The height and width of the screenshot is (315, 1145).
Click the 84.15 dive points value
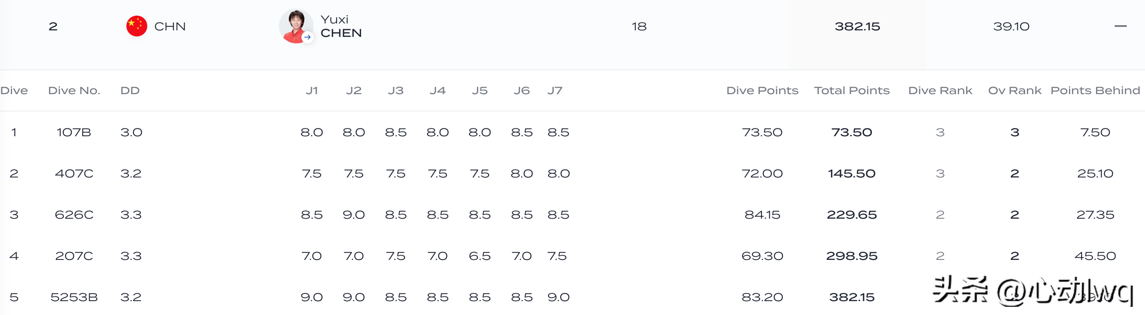(762, 215)
